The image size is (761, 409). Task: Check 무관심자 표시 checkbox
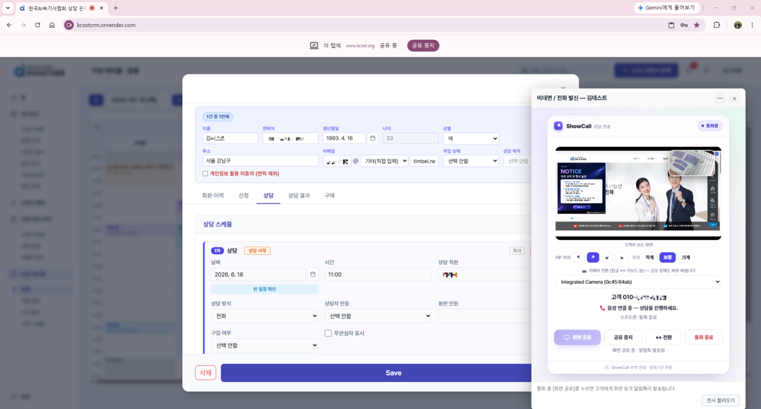328,333
